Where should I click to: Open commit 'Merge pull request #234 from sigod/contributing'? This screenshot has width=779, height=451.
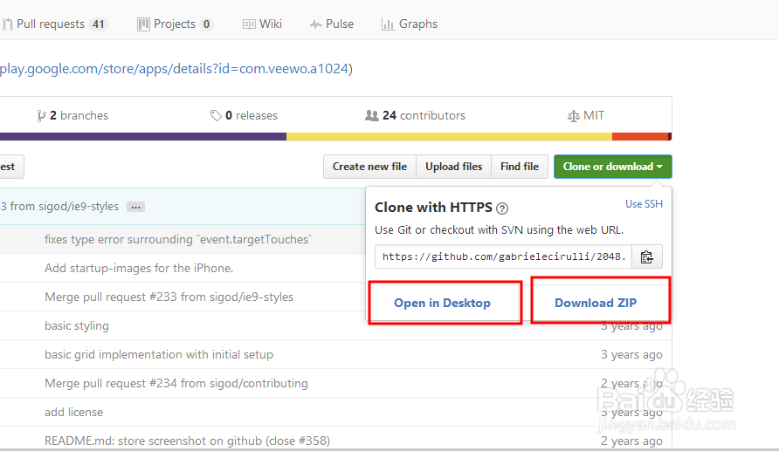point(176,383)
